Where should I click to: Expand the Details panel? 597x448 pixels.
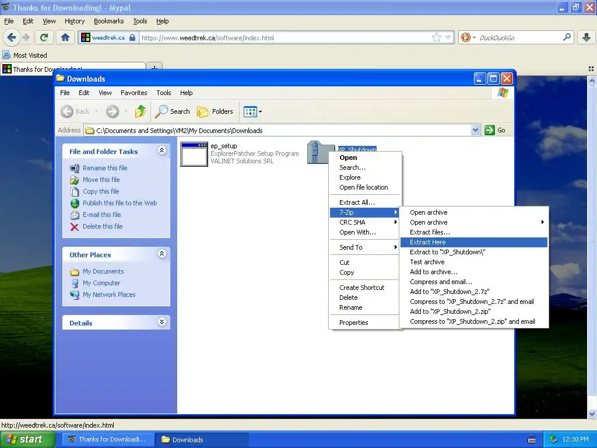coord(162,322)
